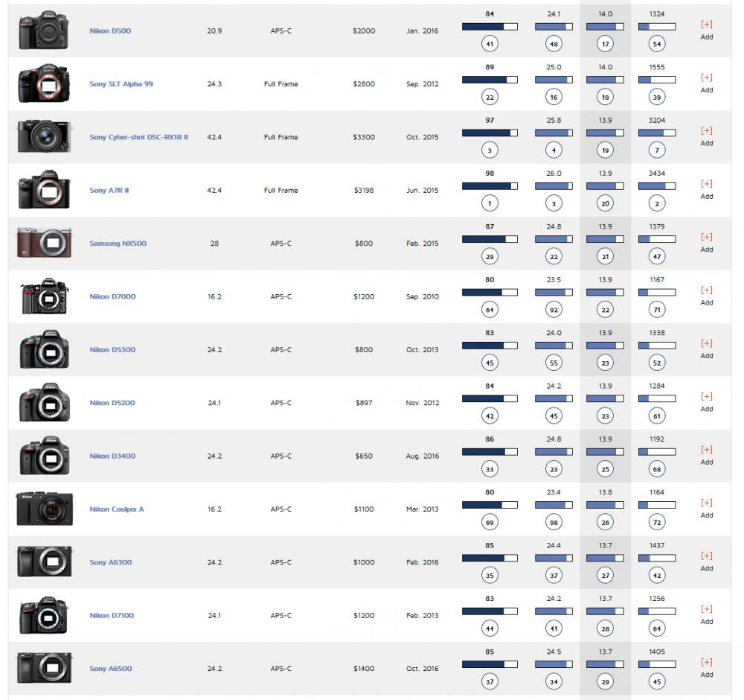Add Sony Cyber-shot DSC-RX1R II to comparison
This screenshot has height=700, width=744.
(707, 136)
